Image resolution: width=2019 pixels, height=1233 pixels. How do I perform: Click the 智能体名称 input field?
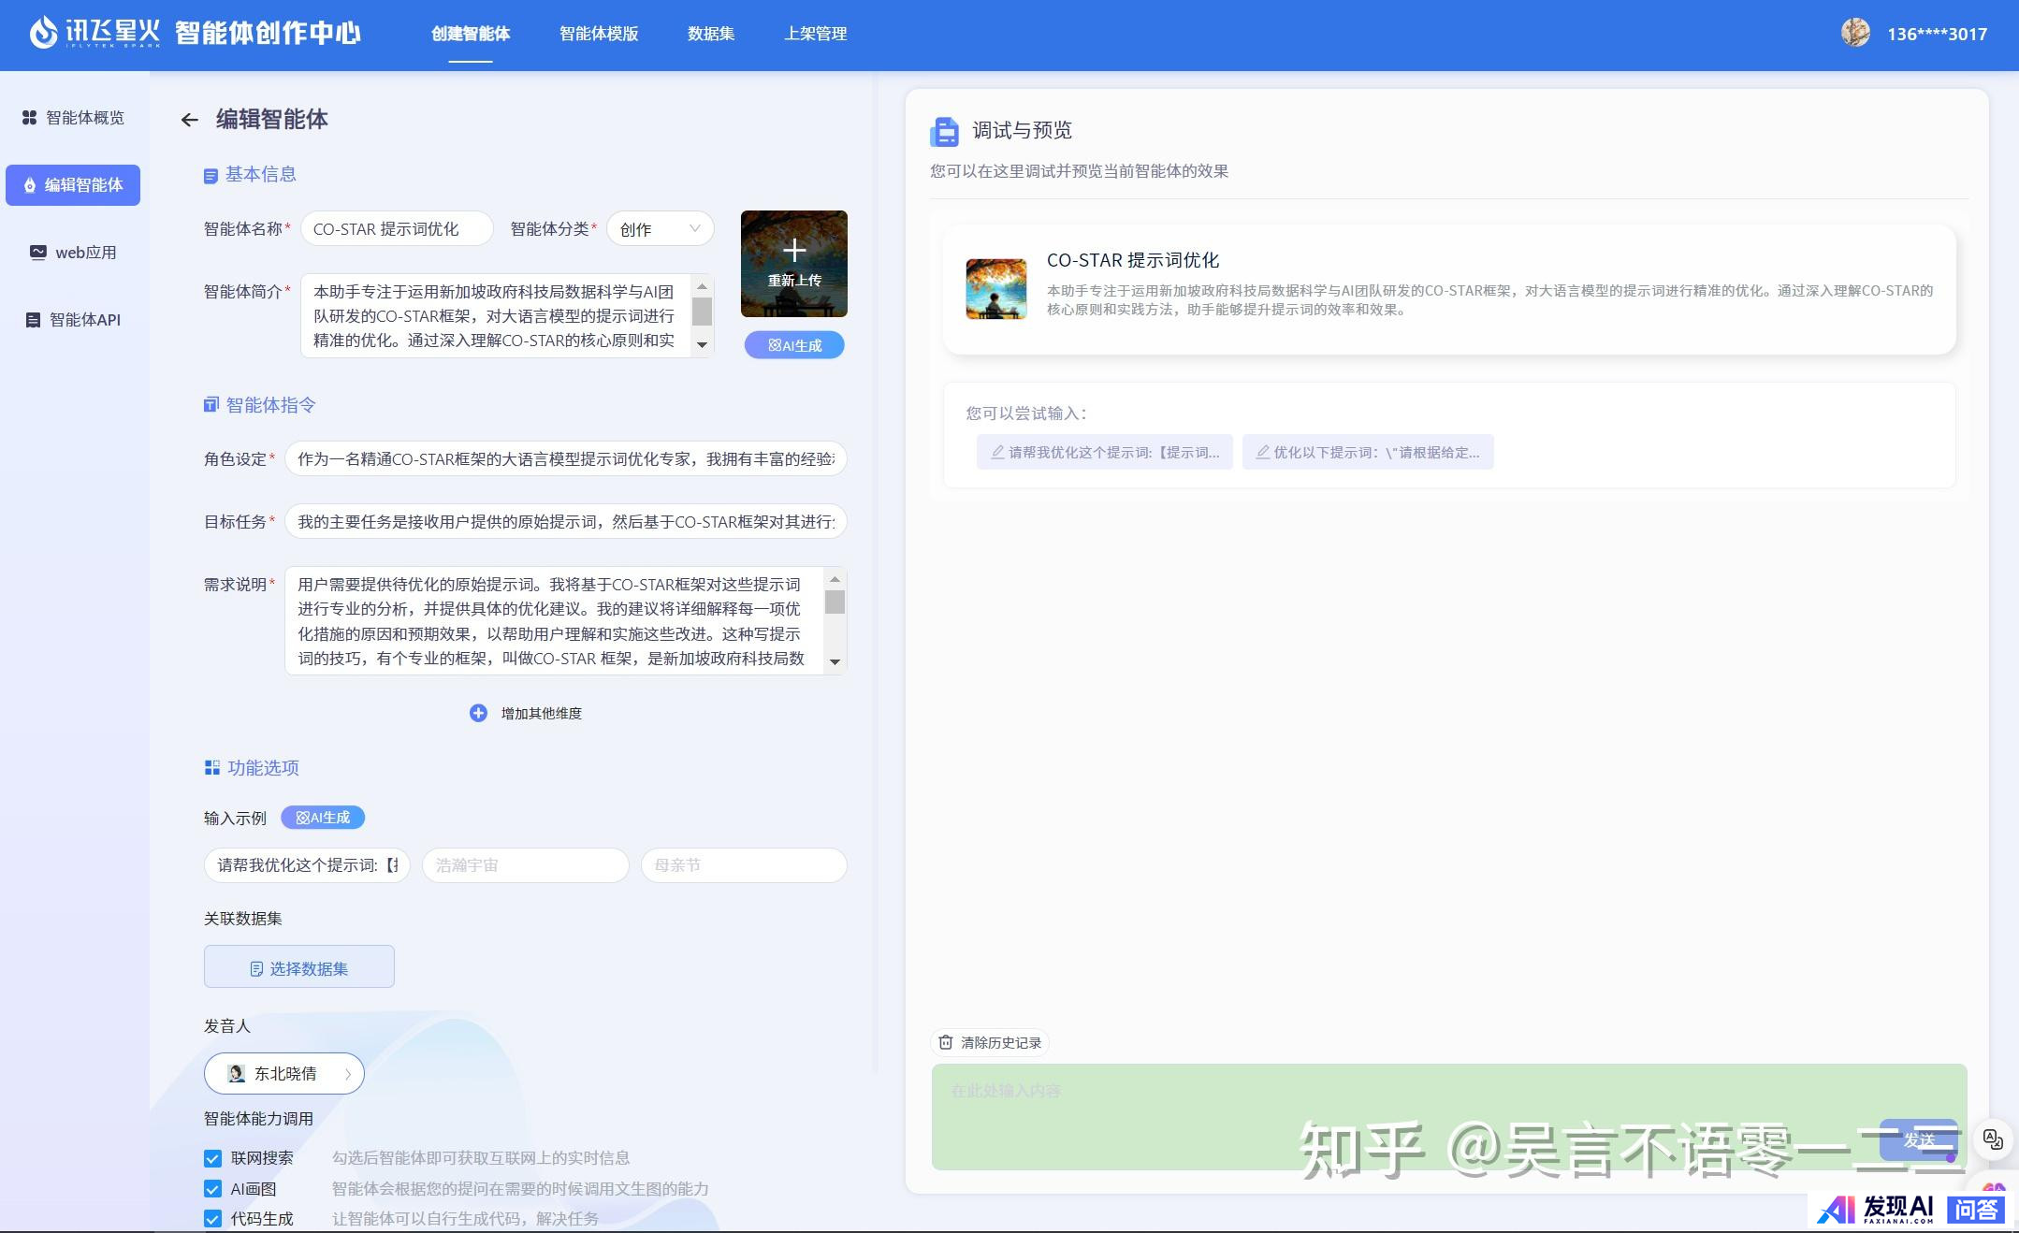tap(397, 229)
